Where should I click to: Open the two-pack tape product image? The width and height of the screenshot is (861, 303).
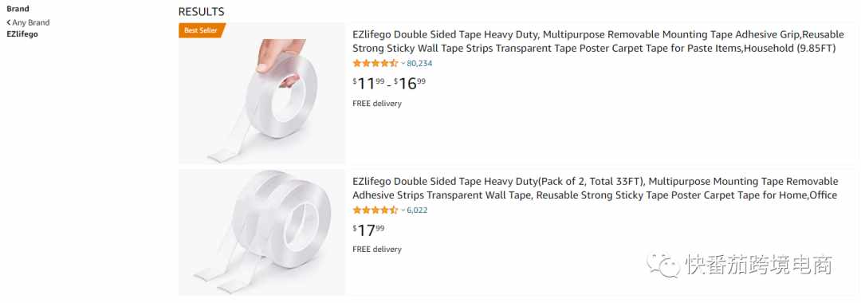click(262, 232)
